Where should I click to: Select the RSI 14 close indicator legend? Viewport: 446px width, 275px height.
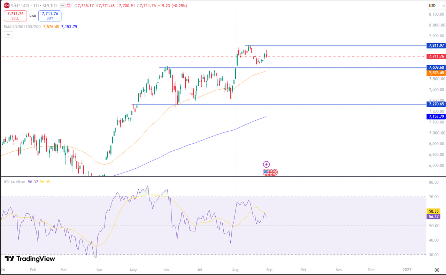[15, 182]
